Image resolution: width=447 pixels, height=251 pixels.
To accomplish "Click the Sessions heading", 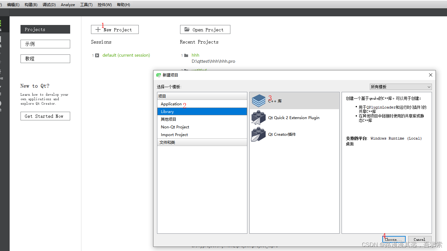I will click(x=101, y=42).
